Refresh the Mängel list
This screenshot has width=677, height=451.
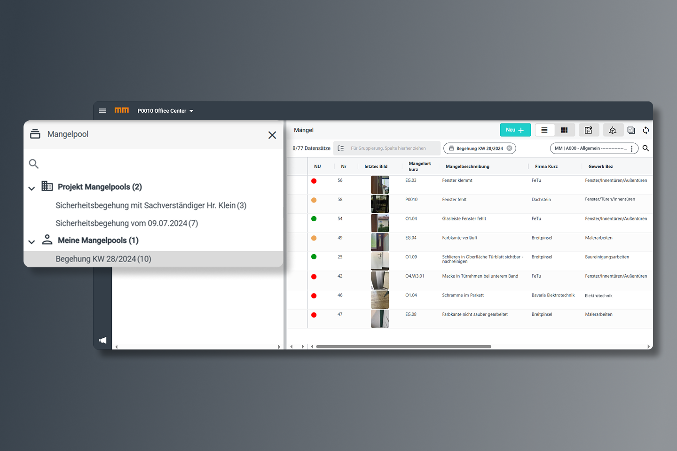pos(646,130)
